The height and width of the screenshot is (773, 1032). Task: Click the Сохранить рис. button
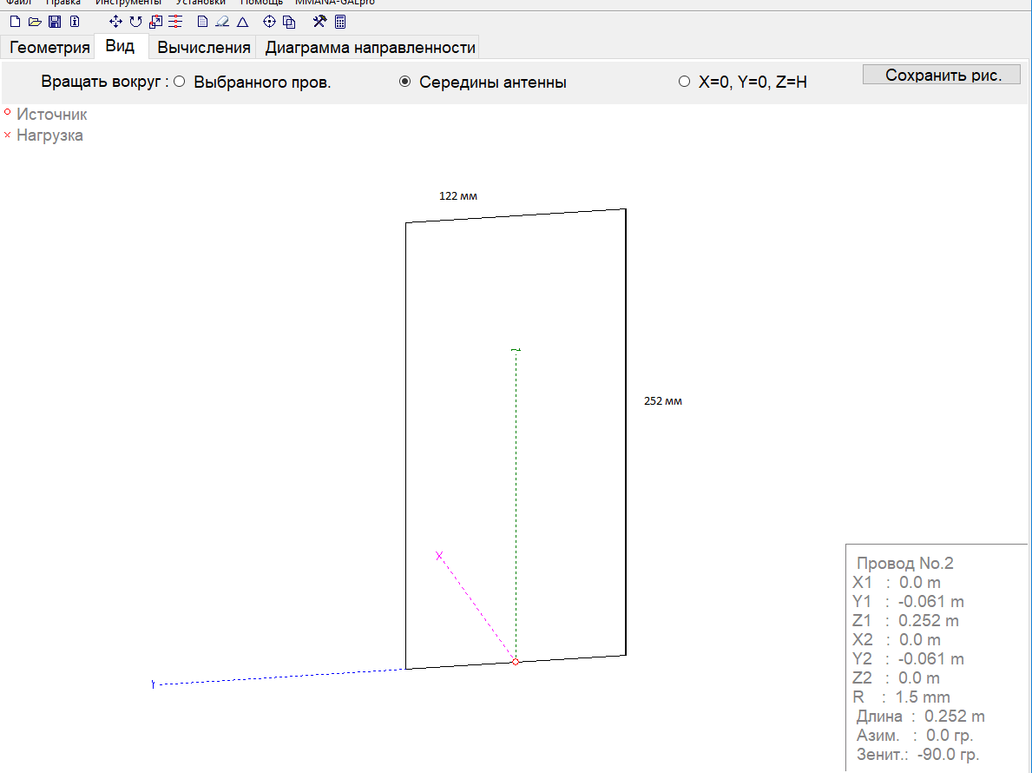942,75
